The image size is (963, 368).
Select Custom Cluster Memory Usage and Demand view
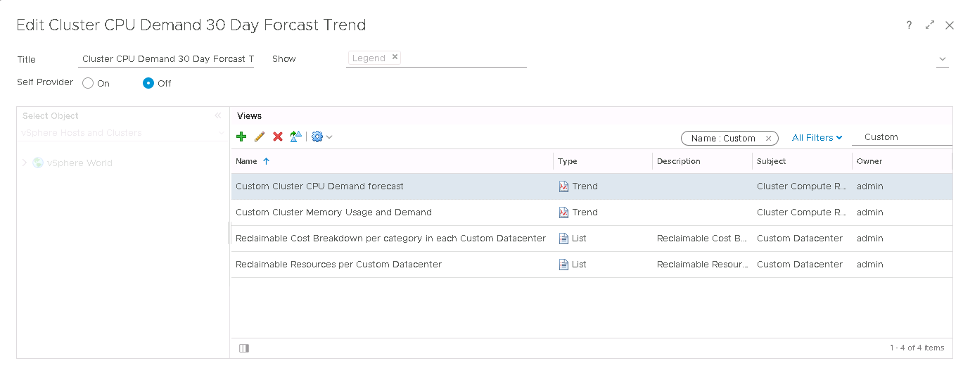333,212
